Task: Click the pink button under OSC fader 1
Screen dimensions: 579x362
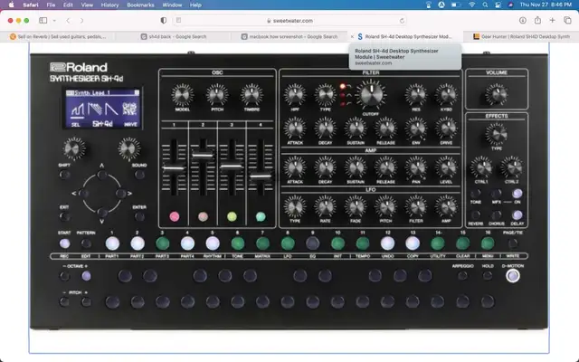Action: (x=175, y=216)
